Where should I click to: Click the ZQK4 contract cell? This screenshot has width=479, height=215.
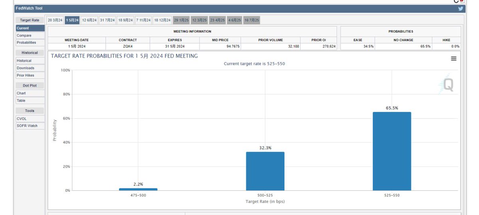[x=128, y=46]
